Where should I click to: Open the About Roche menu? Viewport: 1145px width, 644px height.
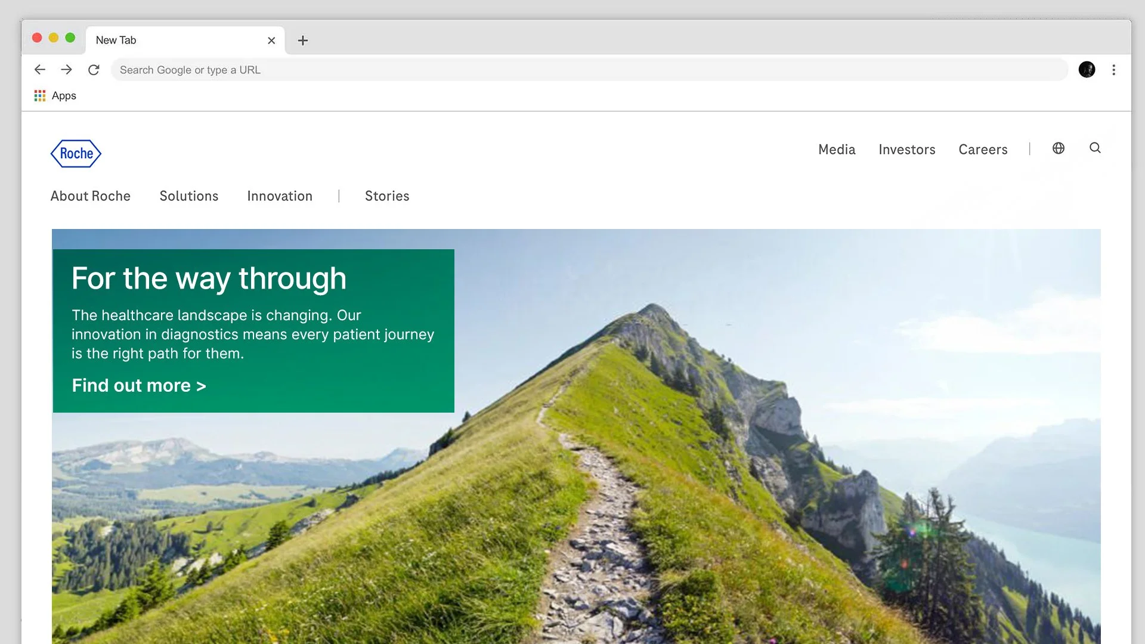91,196
